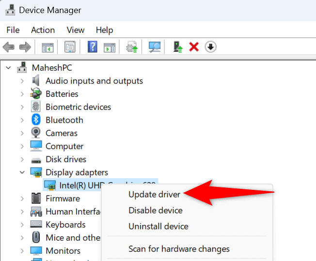Expand the Batteries chevron
The image size is (316, 261).
[x=22, y=94]
